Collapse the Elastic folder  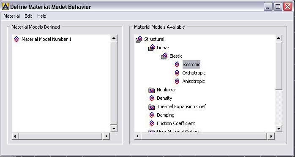164,56
